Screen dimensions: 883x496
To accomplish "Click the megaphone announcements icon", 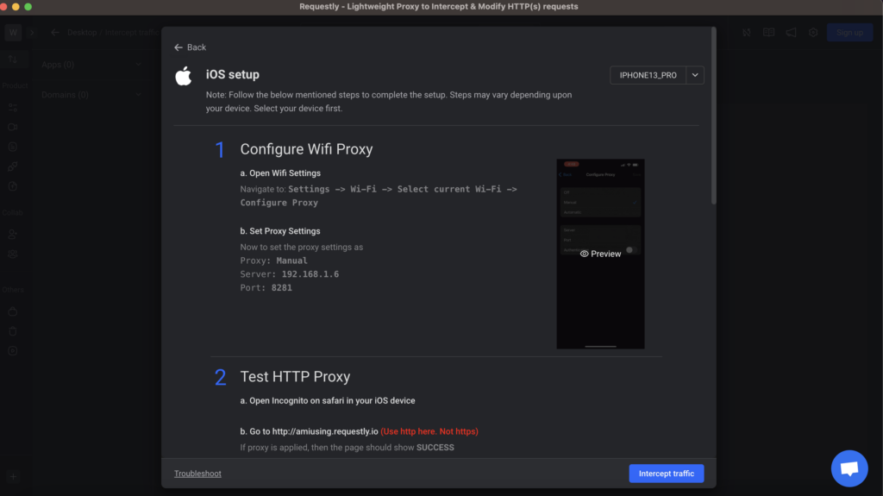I will (791, 33).
